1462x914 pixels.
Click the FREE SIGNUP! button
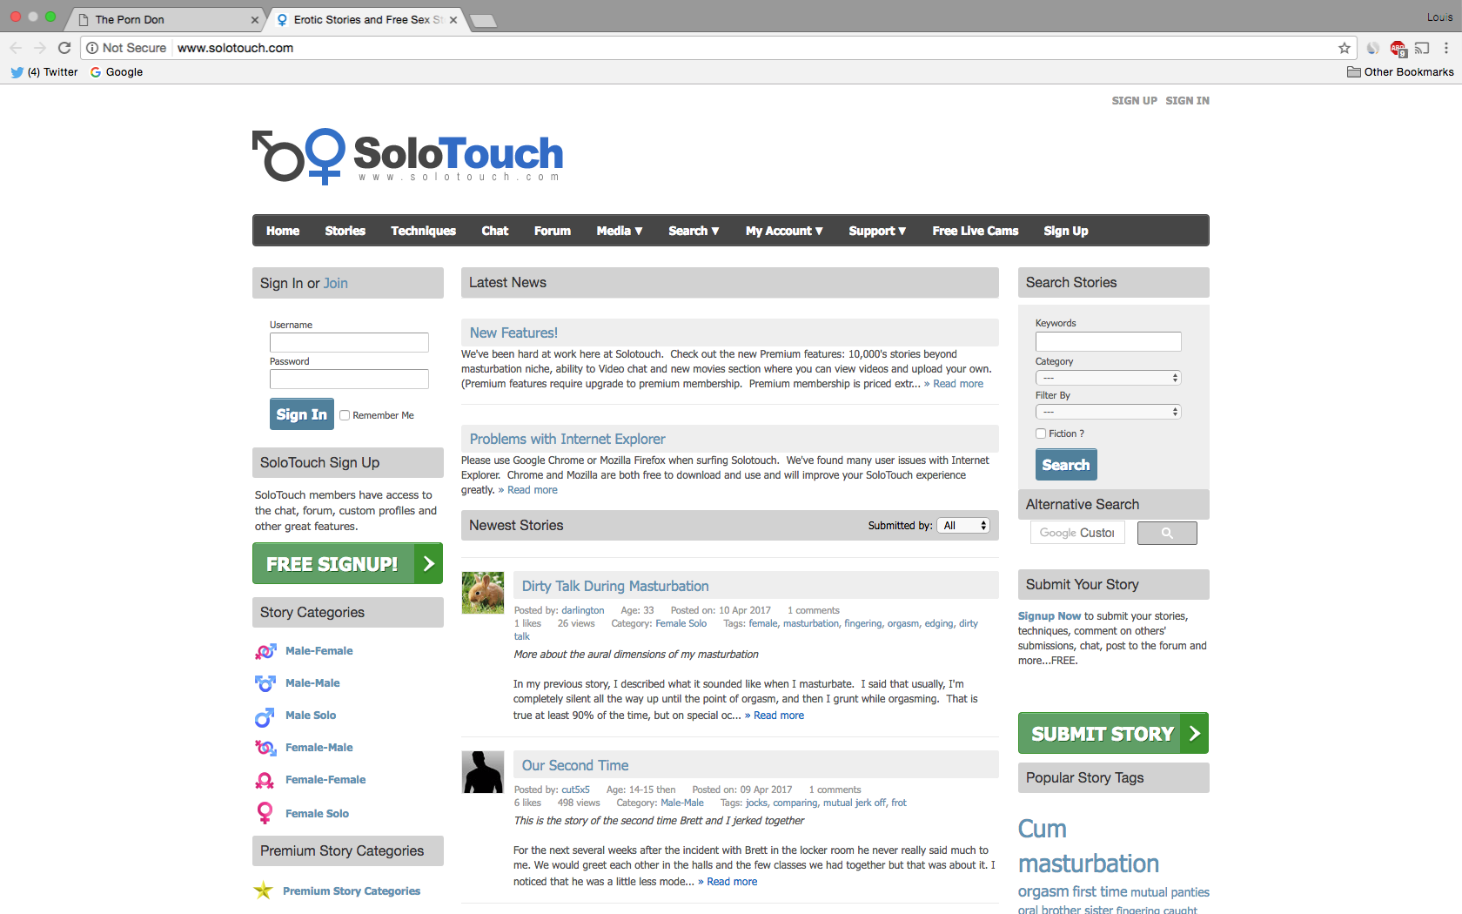click(x=347, y=563)
